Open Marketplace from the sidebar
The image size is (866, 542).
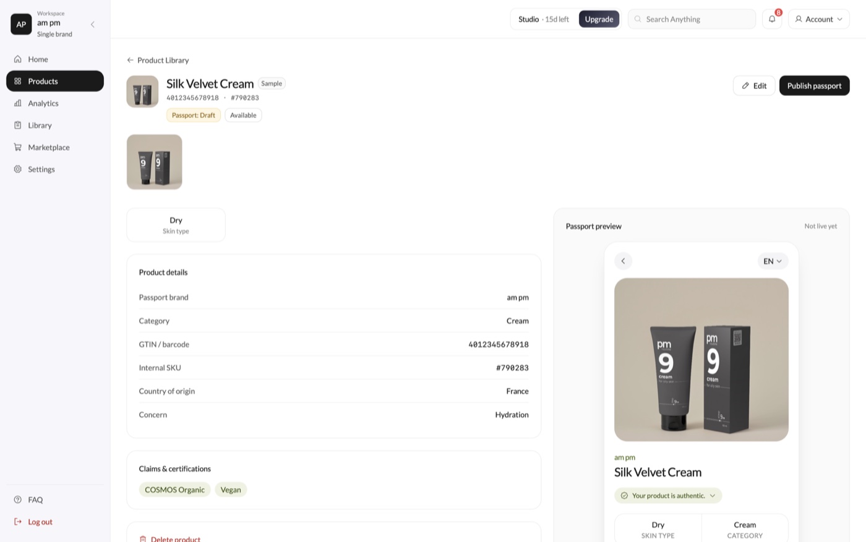[55, 147]
